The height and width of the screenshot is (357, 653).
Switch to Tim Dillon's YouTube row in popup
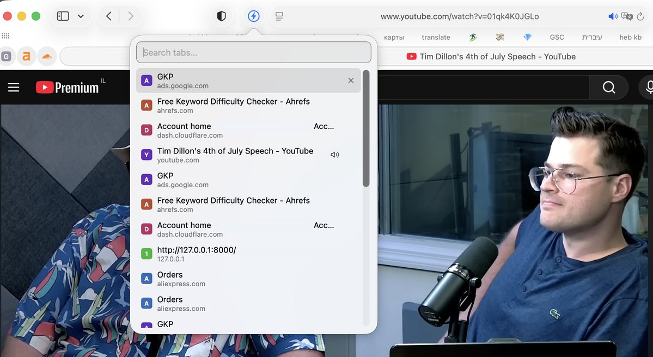point(248,155)
